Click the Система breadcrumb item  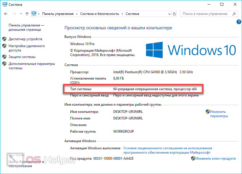(x=132, y=14)
